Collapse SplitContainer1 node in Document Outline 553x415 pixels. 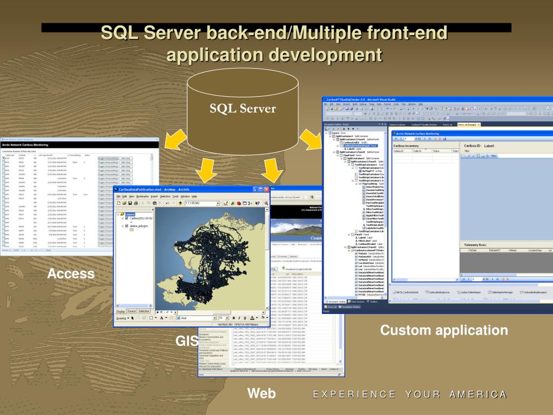click(x=330, y=136)
